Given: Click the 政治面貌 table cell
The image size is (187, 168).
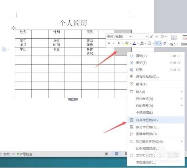Looking at the screenshot, I should [x=90, y=43].
